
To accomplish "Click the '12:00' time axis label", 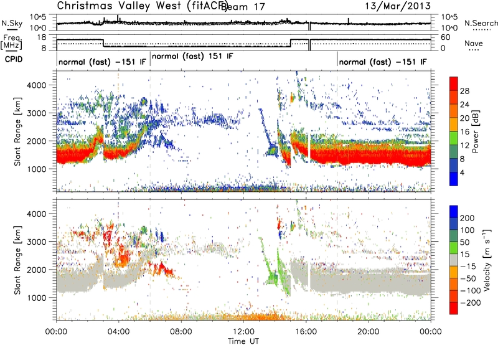I will [243, 332].
